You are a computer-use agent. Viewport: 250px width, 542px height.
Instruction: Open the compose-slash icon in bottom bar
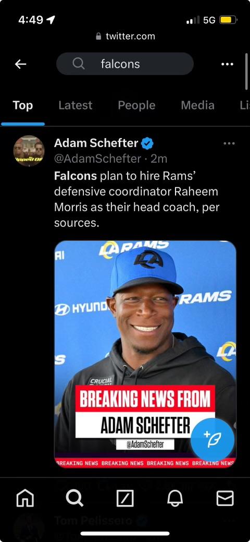(125, 499)
